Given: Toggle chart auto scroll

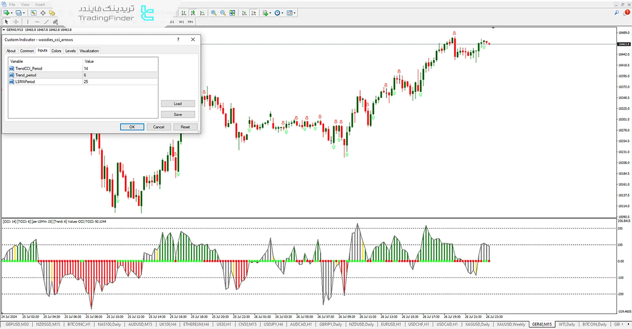Looking at the screenshot, I should (x=244, y=13).
